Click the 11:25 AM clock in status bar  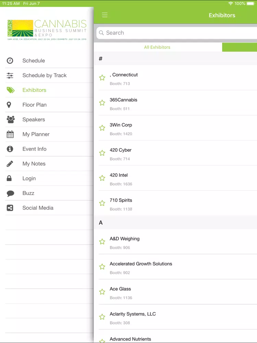(11, 3)
